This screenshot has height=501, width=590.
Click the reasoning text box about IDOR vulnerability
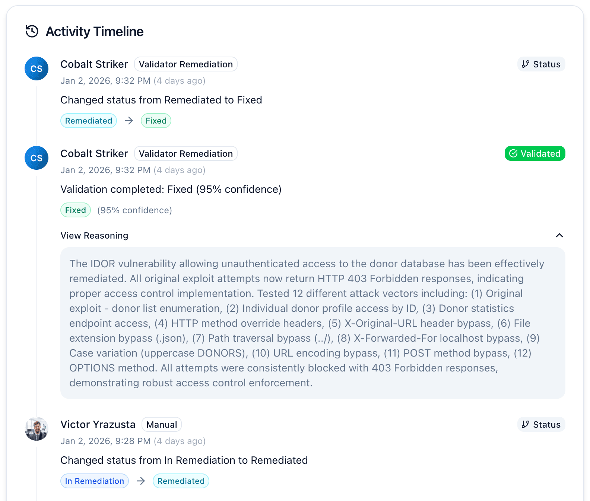point(313,323)
